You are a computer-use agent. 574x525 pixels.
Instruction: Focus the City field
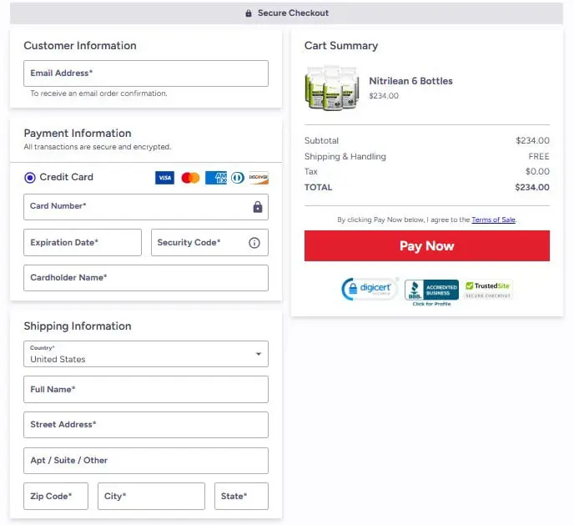point(151,496)
